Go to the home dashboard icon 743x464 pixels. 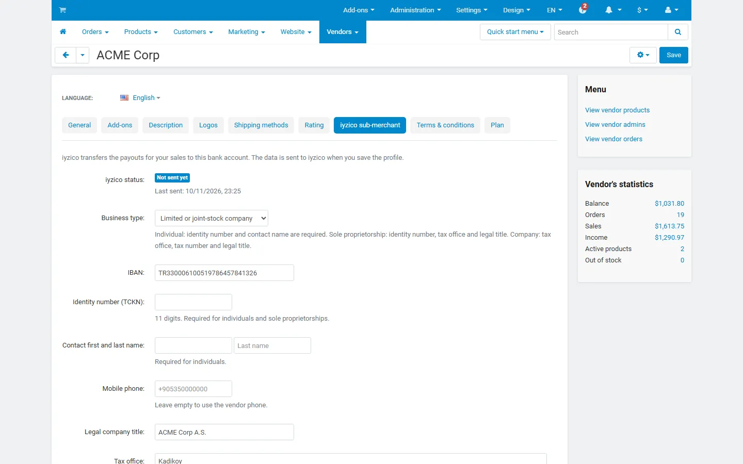tap(63, 32)
